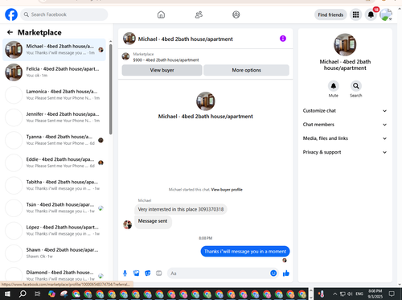This screenshot has width=402, height=300.
Task: Click the View buyer button
Action: tap(162, 70)
